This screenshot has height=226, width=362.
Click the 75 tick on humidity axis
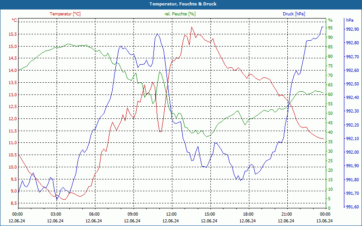click(x=330, y=66)
